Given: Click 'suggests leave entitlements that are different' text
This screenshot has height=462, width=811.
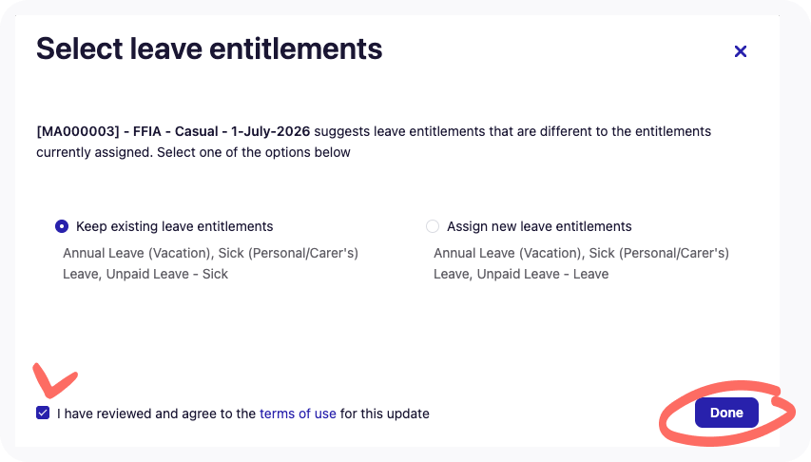Looking at the screenshot, I should (x=452, y=131).
